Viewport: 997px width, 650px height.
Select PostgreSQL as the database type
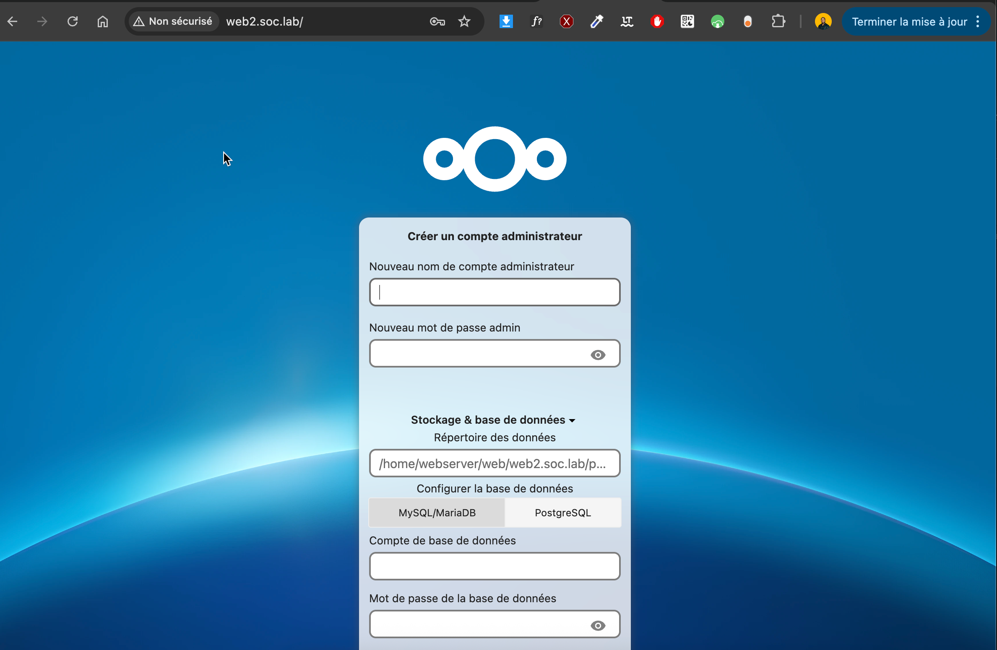click(562, 513)
